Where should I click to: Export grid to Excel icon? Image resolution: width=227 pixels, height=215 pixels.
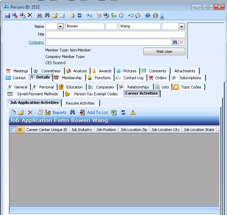(114, 112)
